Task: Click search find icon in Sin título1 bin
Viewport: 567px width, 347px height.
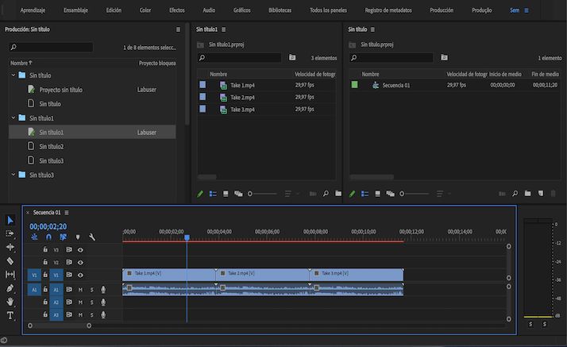Action: point(326,194)
